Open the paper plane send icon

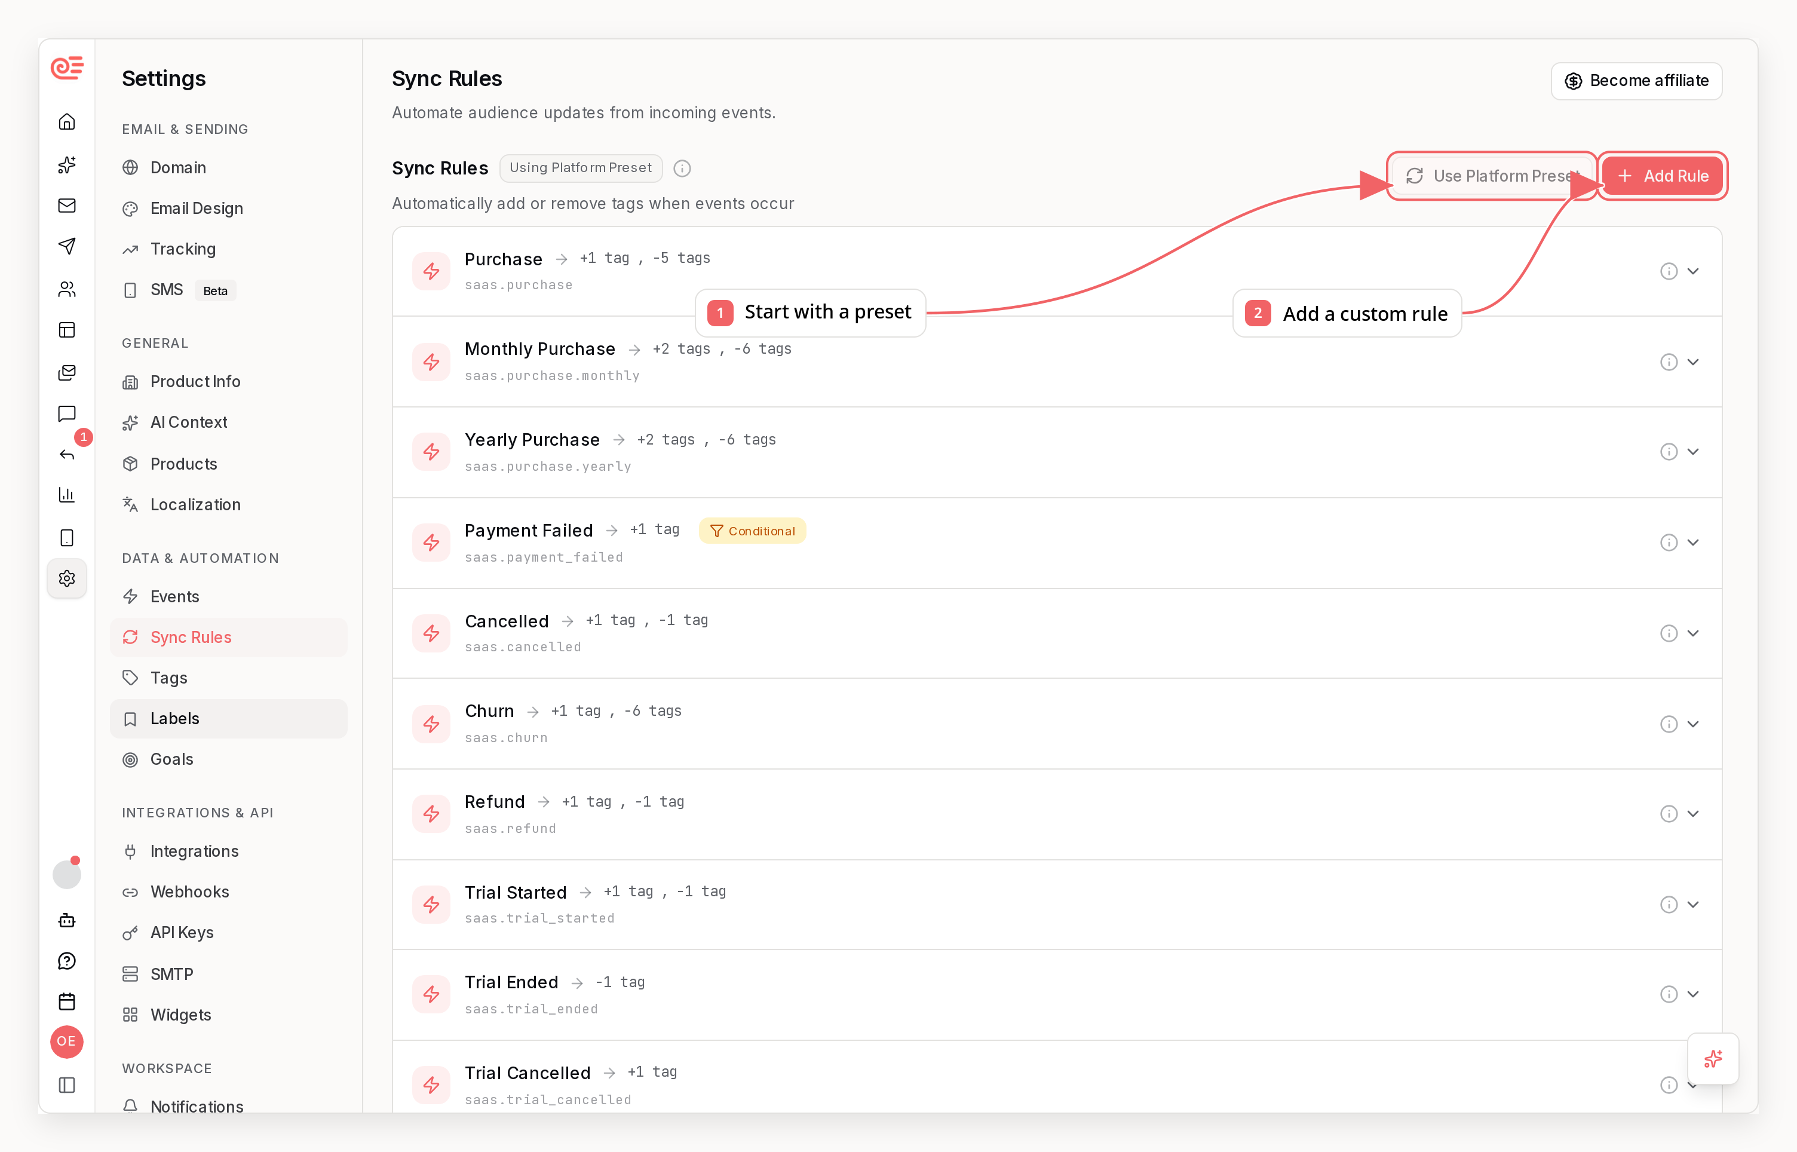(66, 246)
